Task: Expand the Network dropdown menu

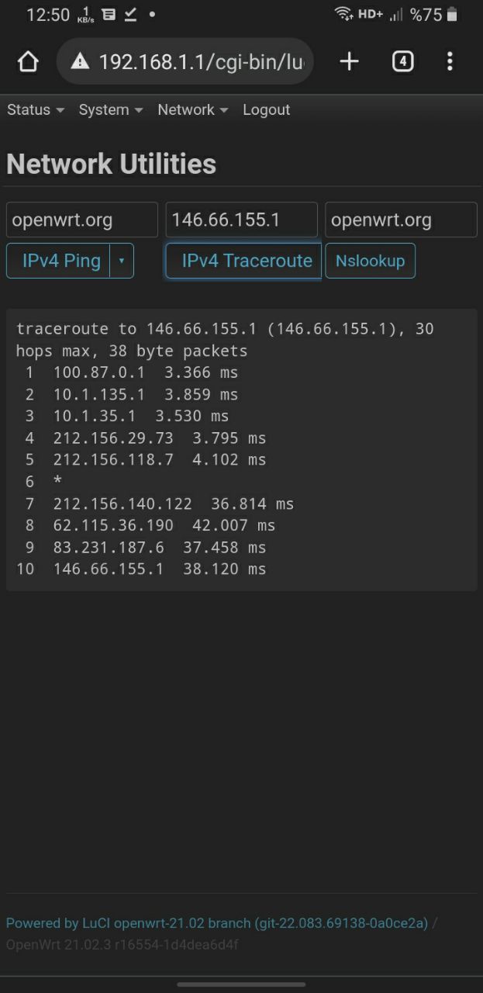Action: pos(192,110)
